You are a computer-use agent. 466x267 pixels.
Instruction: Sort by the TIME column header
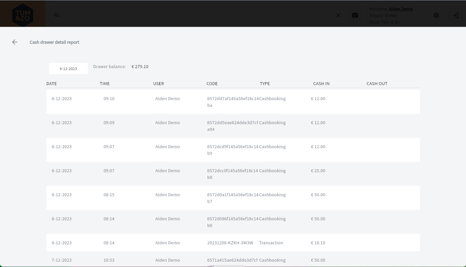pos(105,83)
